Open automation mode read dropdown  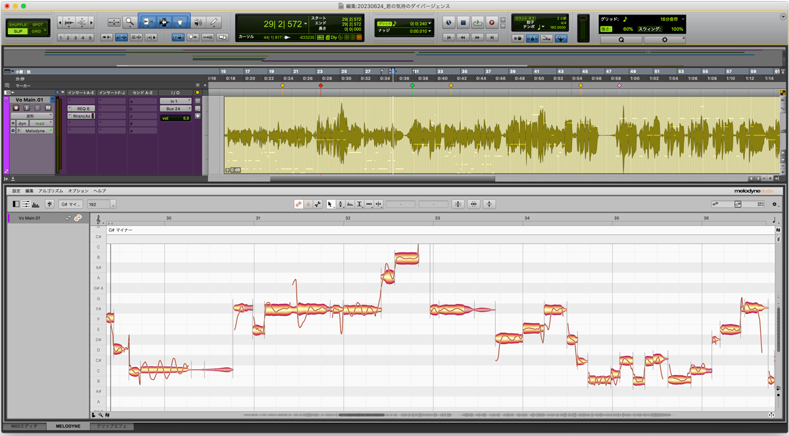pos(42,123)
